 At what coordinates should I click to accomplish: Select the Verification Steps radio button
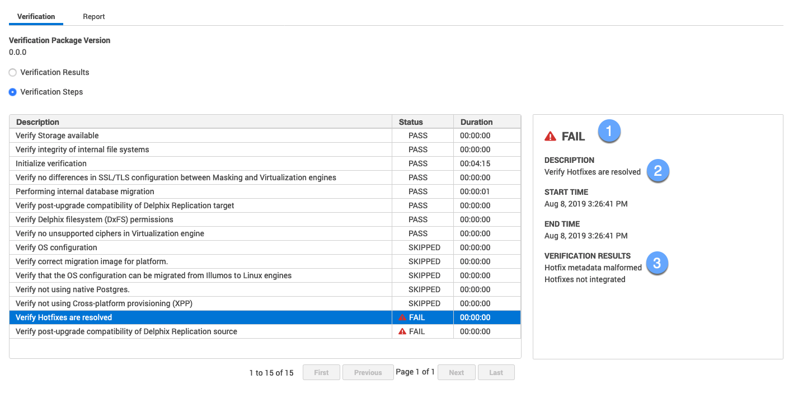[13, 92]
